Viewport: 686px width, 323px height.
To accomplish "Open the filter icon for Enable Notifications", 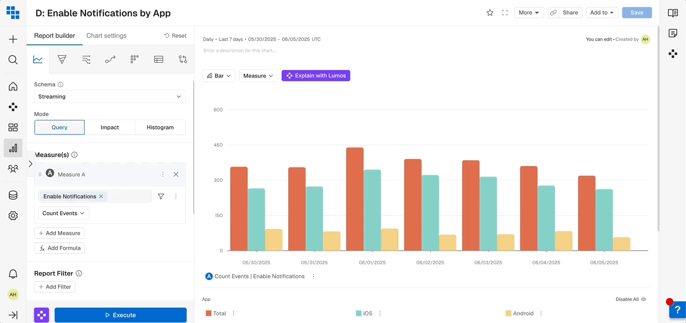I will [161, 197].
